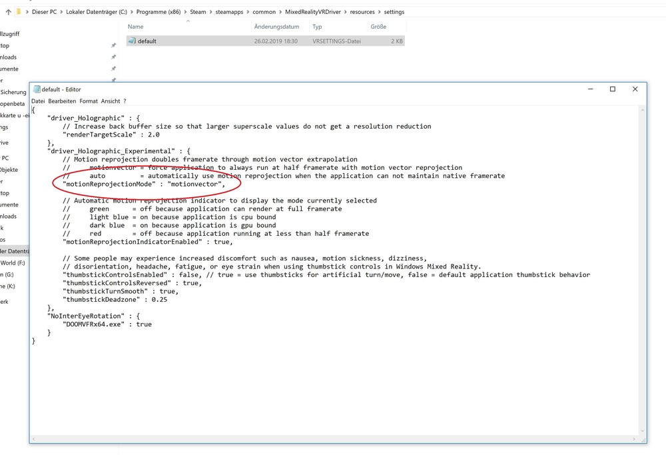This screenshot has height=455, width=666.
Task: Click the date 26.02.2019 18:30
Action: (x=276, y=41)
